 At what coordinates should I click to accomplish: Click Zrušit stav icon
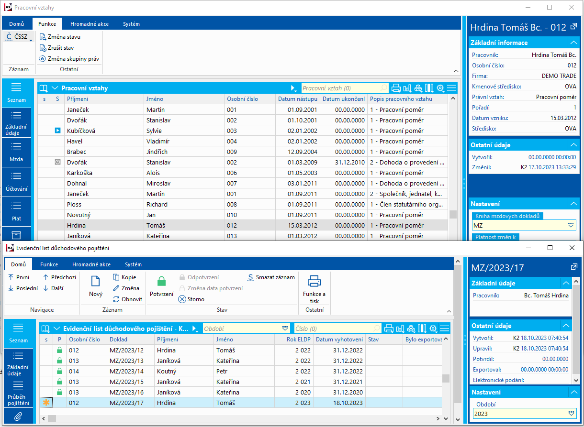(x=43, y=48)
